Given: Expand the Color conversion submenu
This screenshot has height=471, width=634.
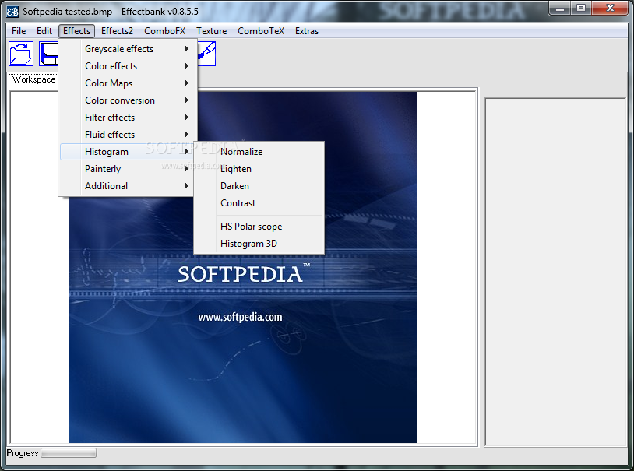Looking at the screenshot, I should (x=128, y=100).
